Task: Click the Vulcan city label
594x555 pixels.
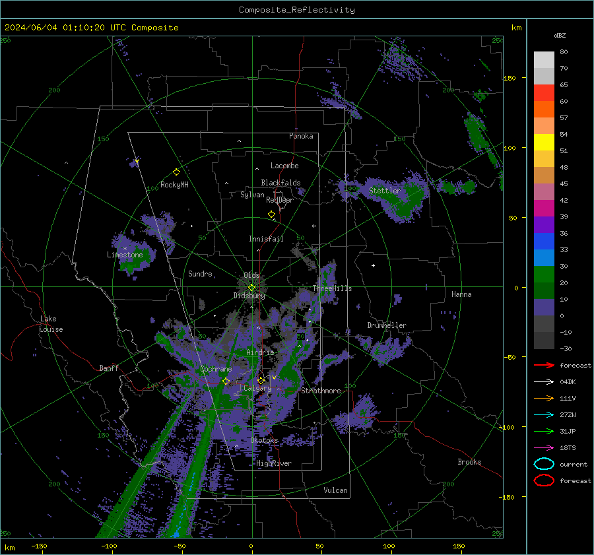Action: click(x=335, y=490)
